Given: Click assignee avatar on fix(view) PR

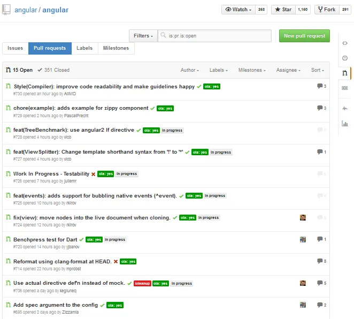Looking at the screenshot, I should [x=303, y=217].
